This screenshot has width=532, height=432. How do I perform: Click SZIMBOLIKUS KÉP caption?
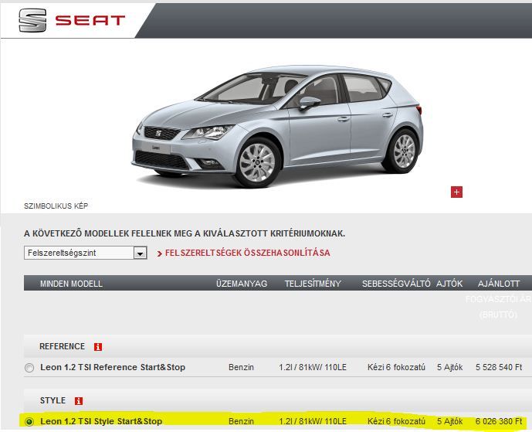pyautogui.click(x=56, y=206)
